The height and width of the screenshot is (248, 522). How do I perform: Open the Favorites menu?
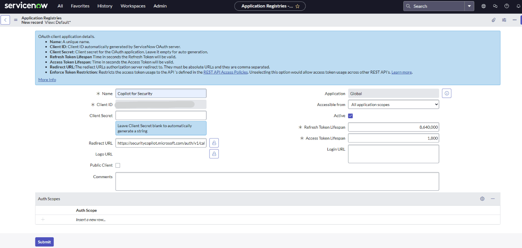80,6
